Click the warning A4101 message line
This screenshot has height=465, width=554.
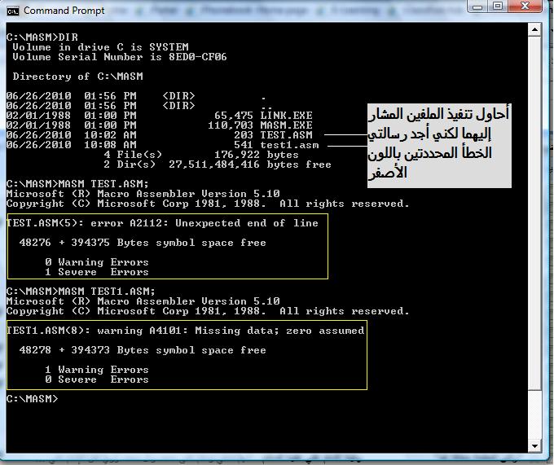186,331
